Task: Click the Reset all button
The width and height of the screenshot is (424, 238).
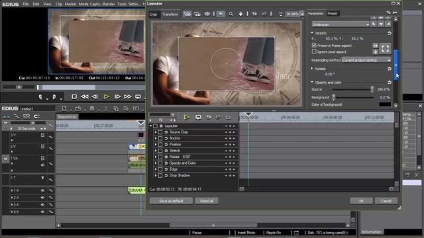Action: pos(207,201)
